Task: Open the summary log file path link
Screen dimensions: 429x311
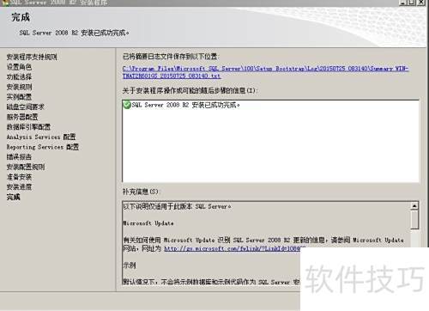Action: tap(265, 72)
